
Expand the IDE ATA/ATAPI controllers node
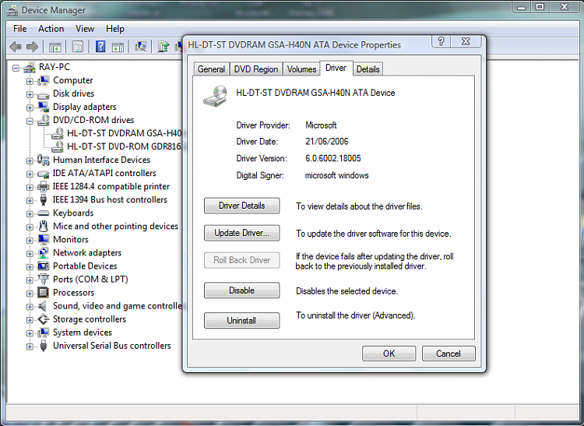coord(30,174)
